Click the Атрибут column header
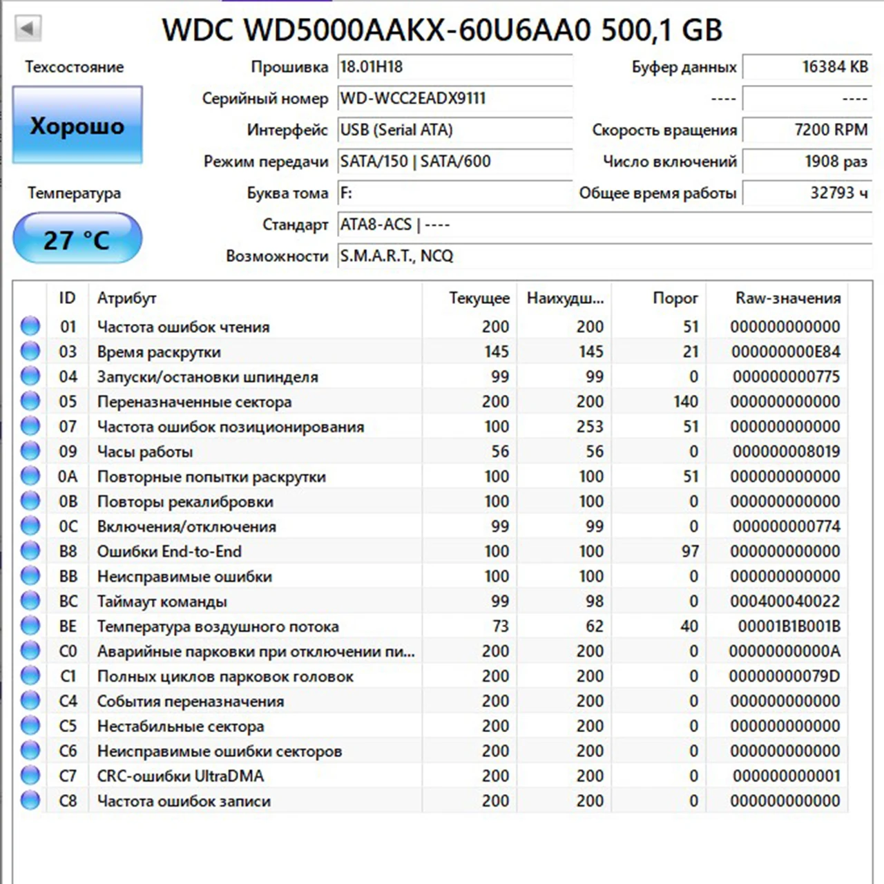Image resolution: width=884 pixels, height=884 pixels. click(255, 298)
